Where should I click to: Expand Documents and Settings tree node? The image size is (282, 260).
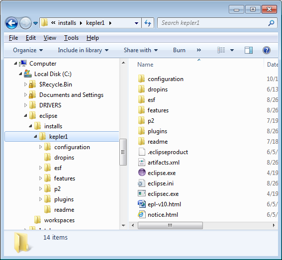click(x=25, y=95)
